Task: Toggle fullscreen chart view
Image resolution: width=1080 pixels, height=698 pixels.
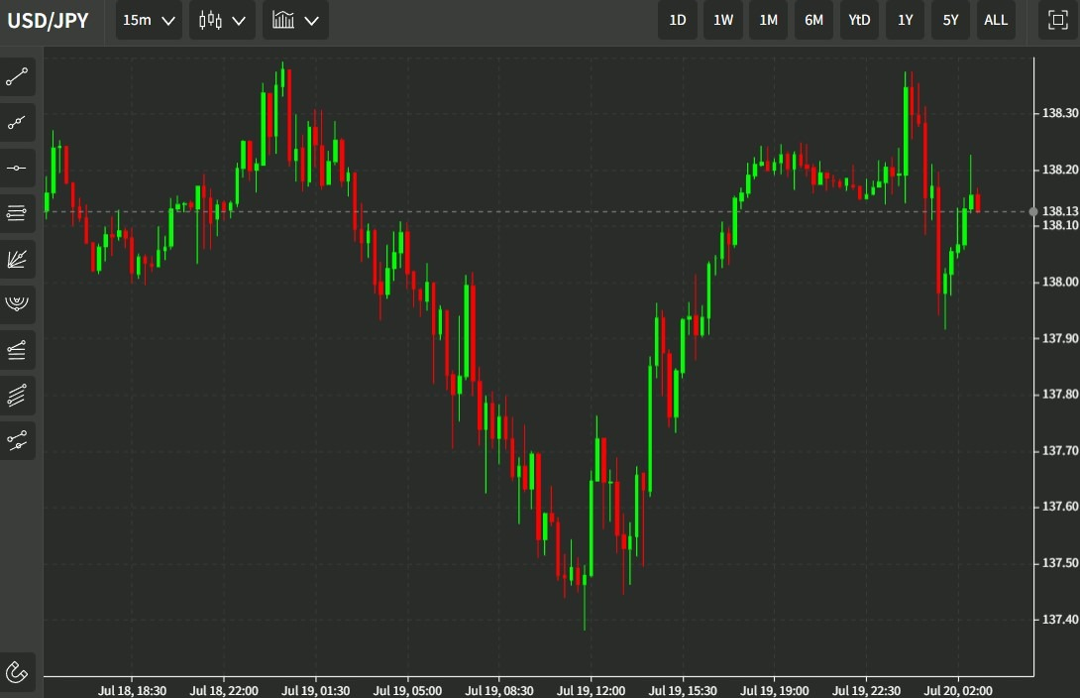Action: 1057,20
